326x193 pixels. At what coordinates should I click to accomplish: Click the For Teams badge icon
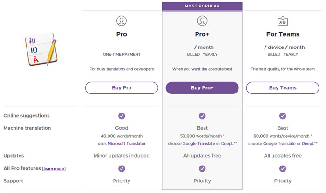click(283, 21)
